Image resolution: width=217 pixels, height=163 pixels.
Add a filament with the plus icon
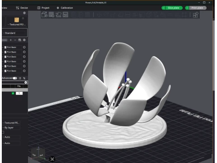click(x=11, y=40)
